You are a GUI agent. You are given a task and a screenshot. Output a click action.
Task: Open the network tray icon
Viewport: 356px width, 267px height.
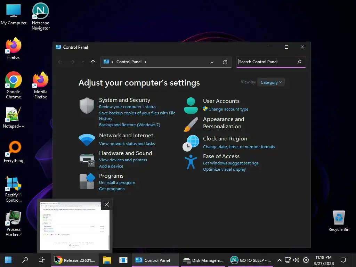tap(288, 260)
